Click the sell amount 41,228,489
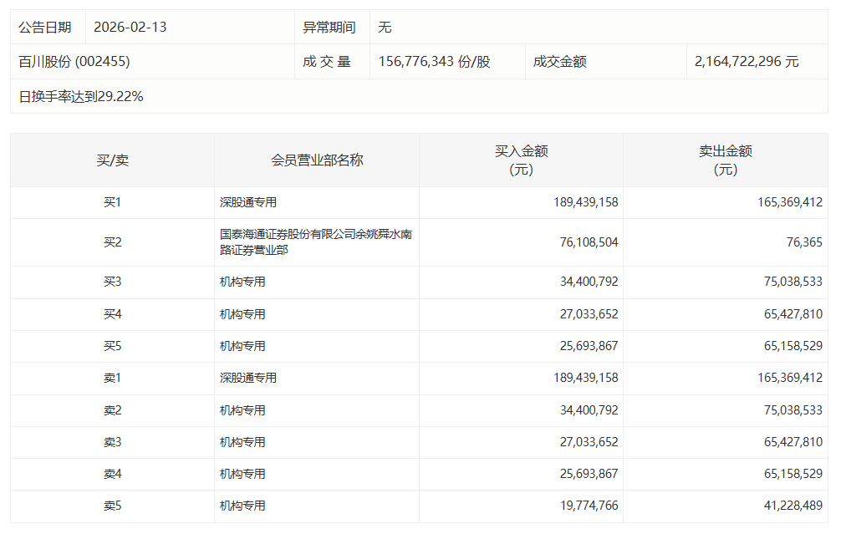841x539 pixels. click(x=790, y=506)
